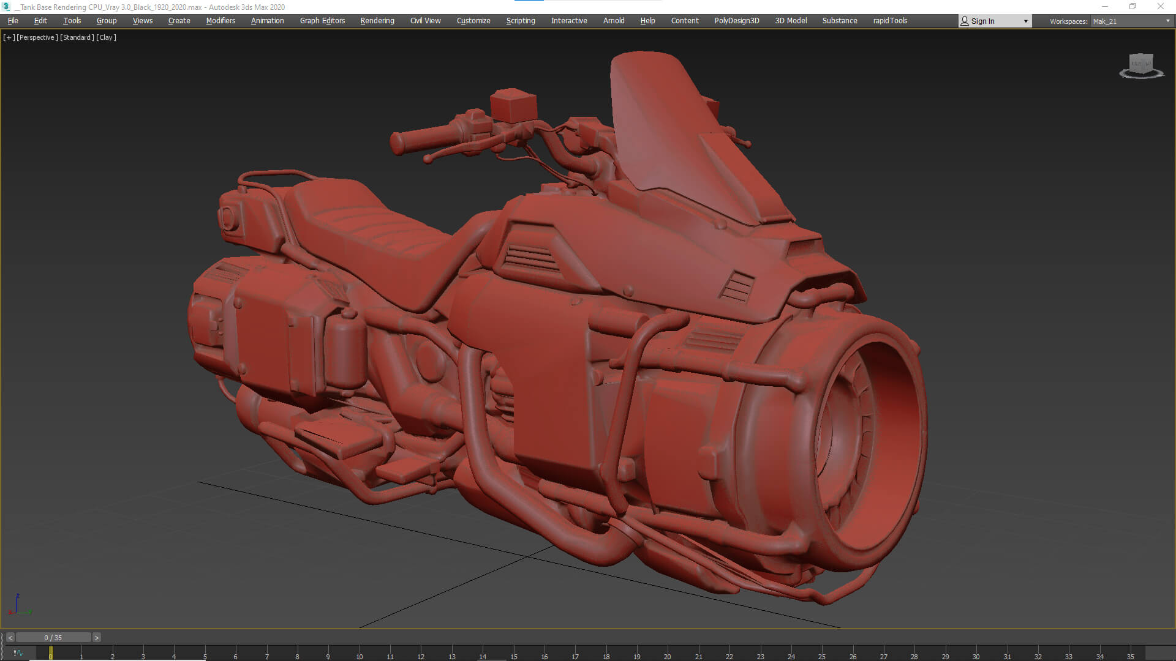Open the Graph Editors menu

[x=322, y=21]
